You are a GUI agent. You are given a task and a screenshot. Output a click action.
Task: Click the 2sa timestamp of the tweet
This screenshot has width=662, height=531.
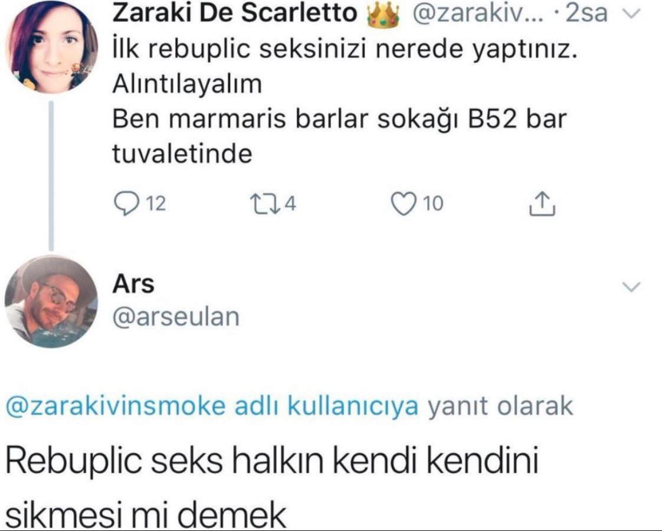[x=586, y=14]
